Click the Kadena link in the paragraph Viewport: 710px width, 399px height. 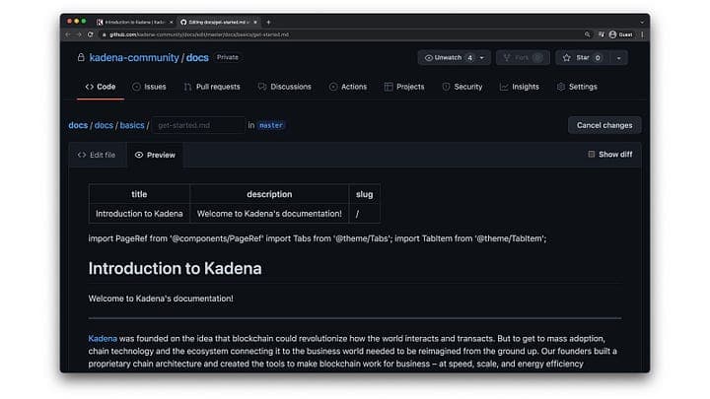tap(103, 338)
